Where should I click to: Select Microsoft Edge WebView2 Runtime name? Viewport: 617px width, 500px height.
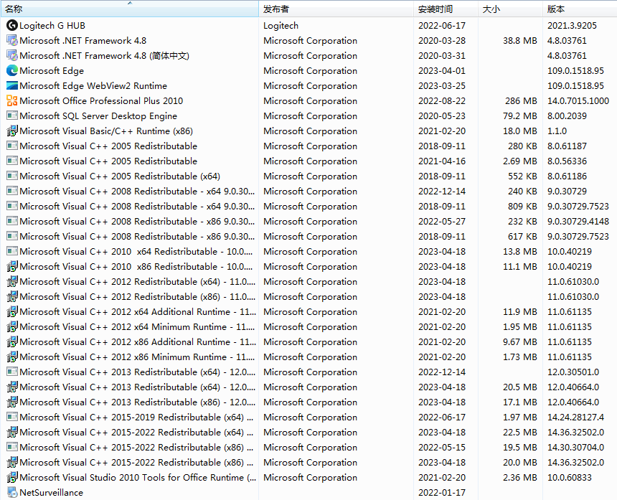93,86
